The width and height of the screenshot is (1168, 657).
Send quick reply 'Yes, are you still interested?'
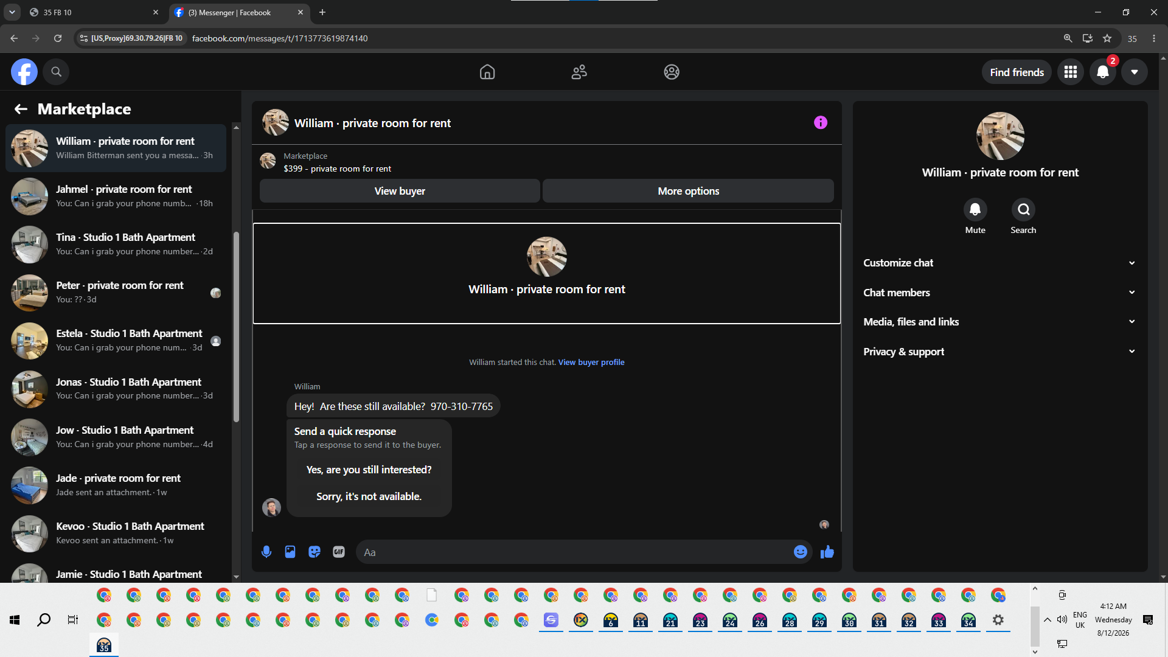coord(369,470)
